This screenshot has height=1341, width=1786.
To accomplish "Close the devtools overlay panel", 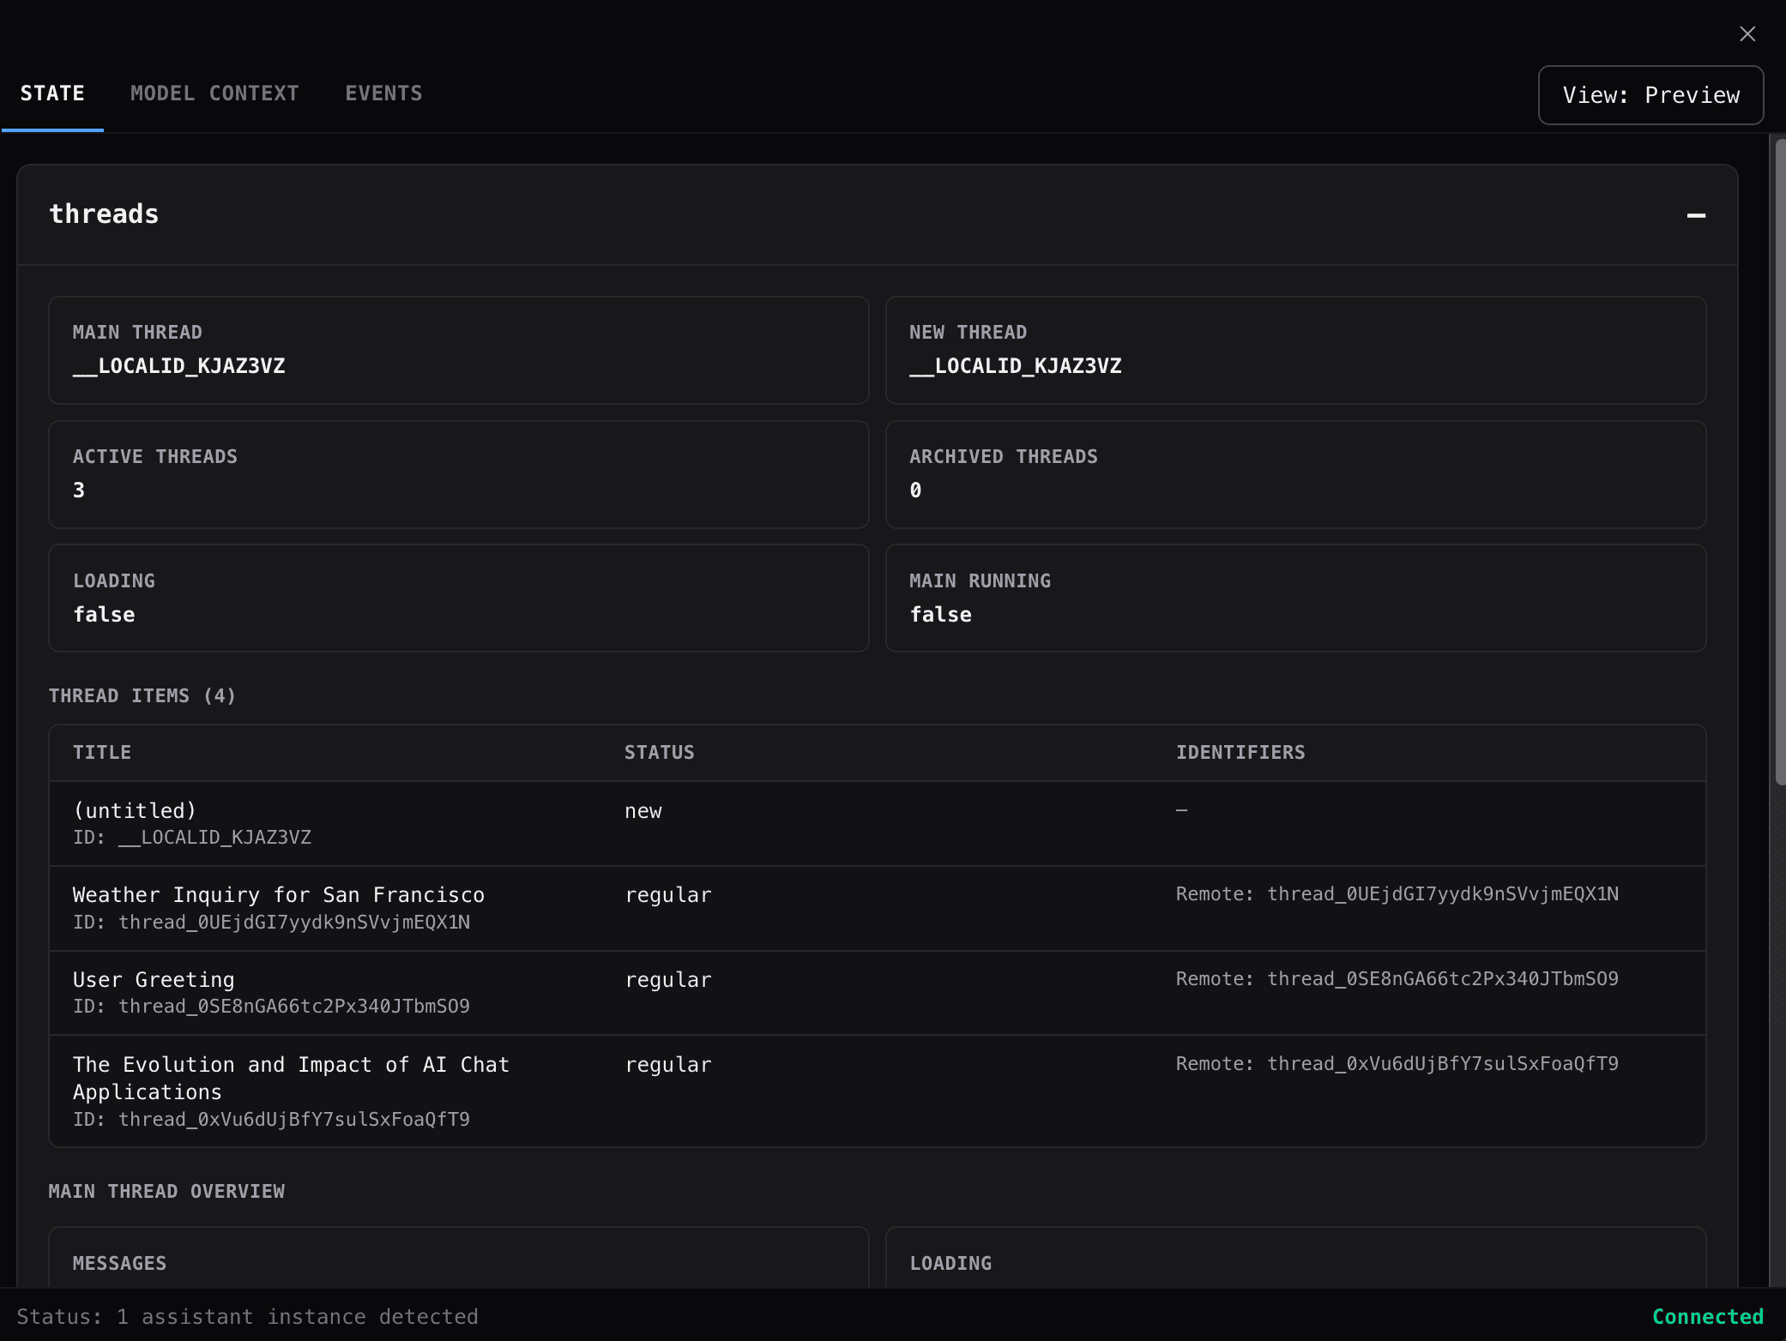I will (1747, 33).
